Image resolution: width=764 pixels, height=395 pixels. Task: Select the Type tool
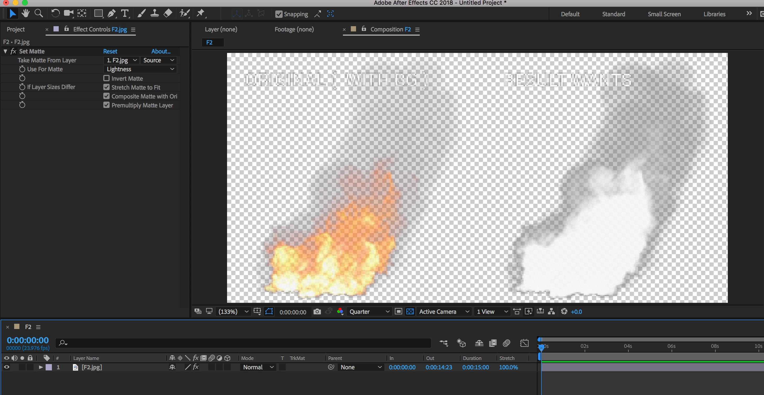(125, 14)
